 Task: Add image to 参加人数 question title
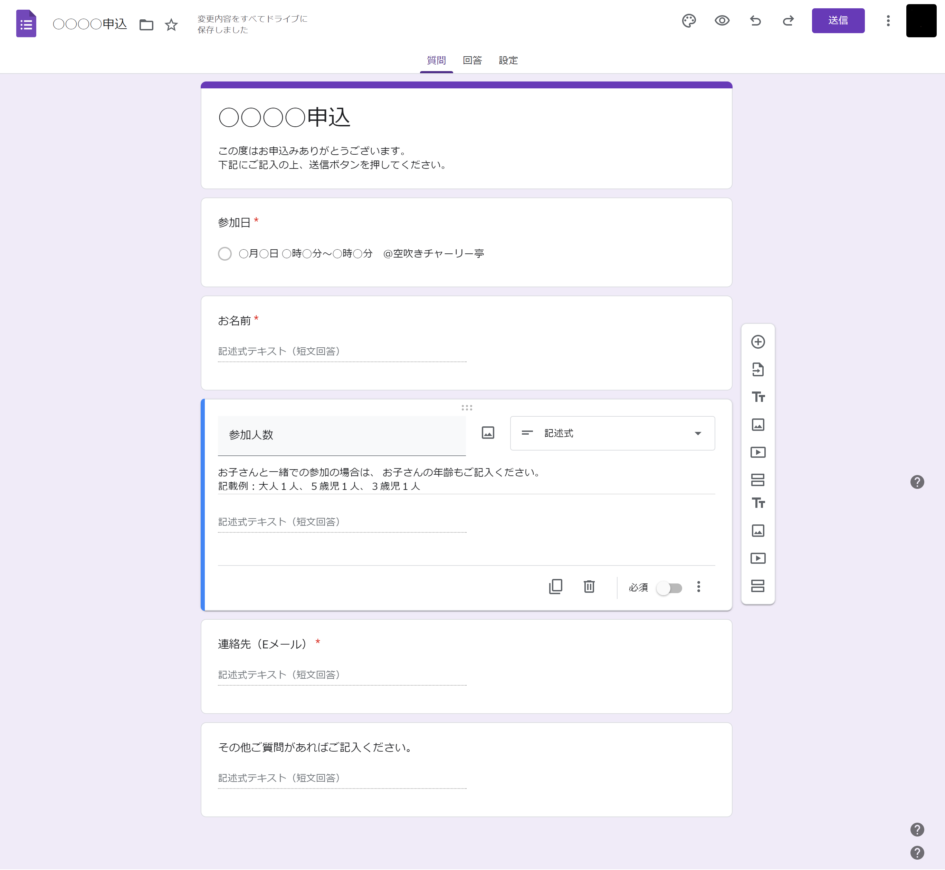click(x=488, y=433)
